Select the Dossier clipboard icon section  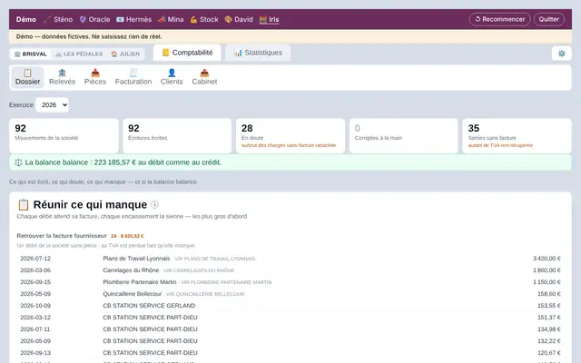pyautogui.click(x=27, y=77)
